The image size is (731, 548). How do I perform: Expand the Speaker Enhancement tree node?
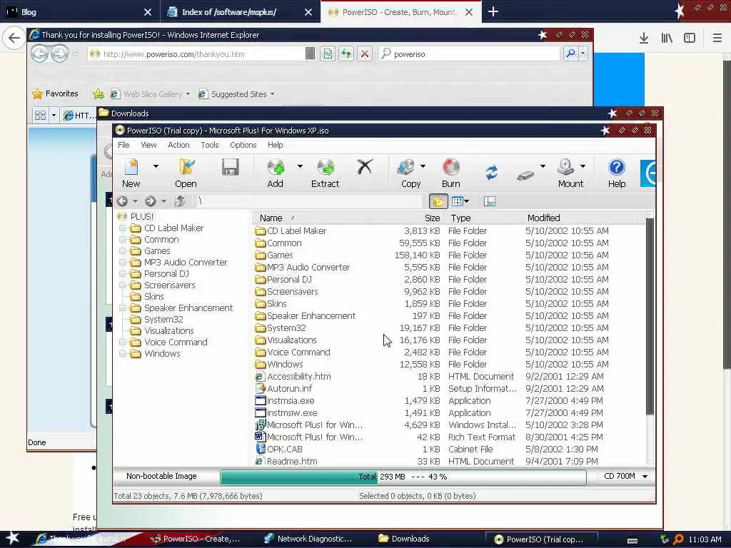click(x=123, y=308)
